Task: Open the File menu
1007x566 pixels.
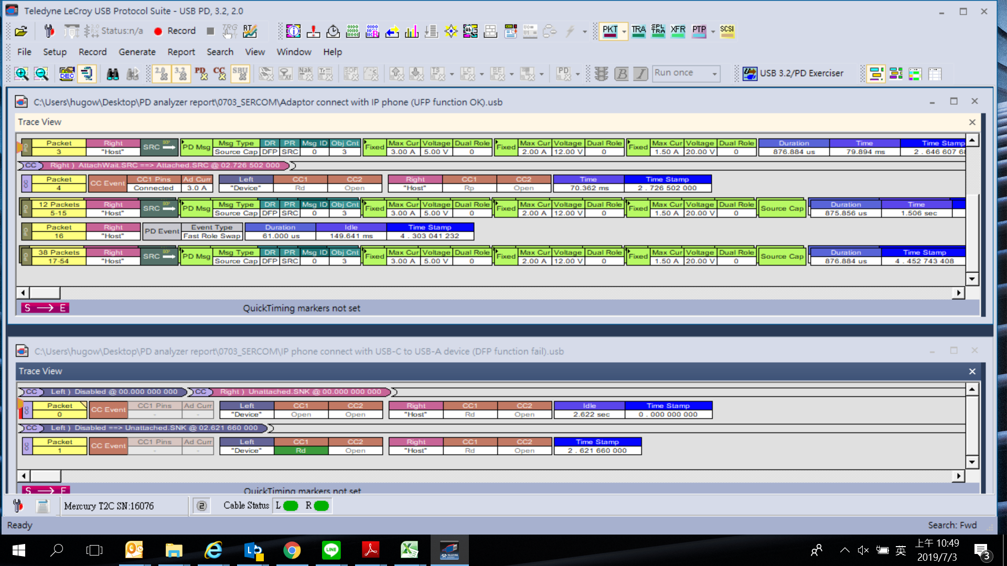Action: pos(24,52)
